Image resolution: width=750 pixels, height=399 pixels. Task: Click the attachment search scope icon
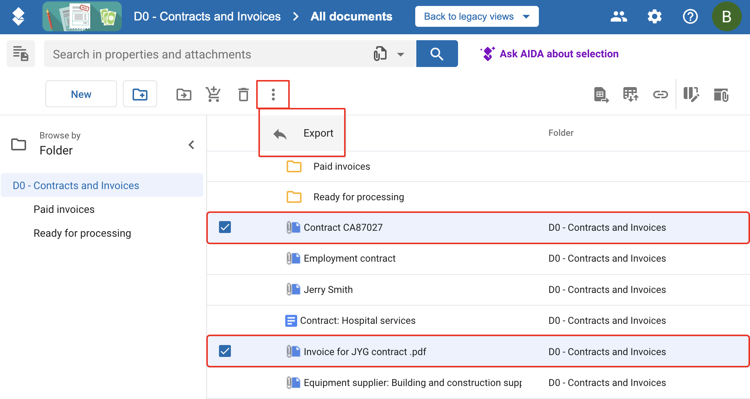click(380, 54)
